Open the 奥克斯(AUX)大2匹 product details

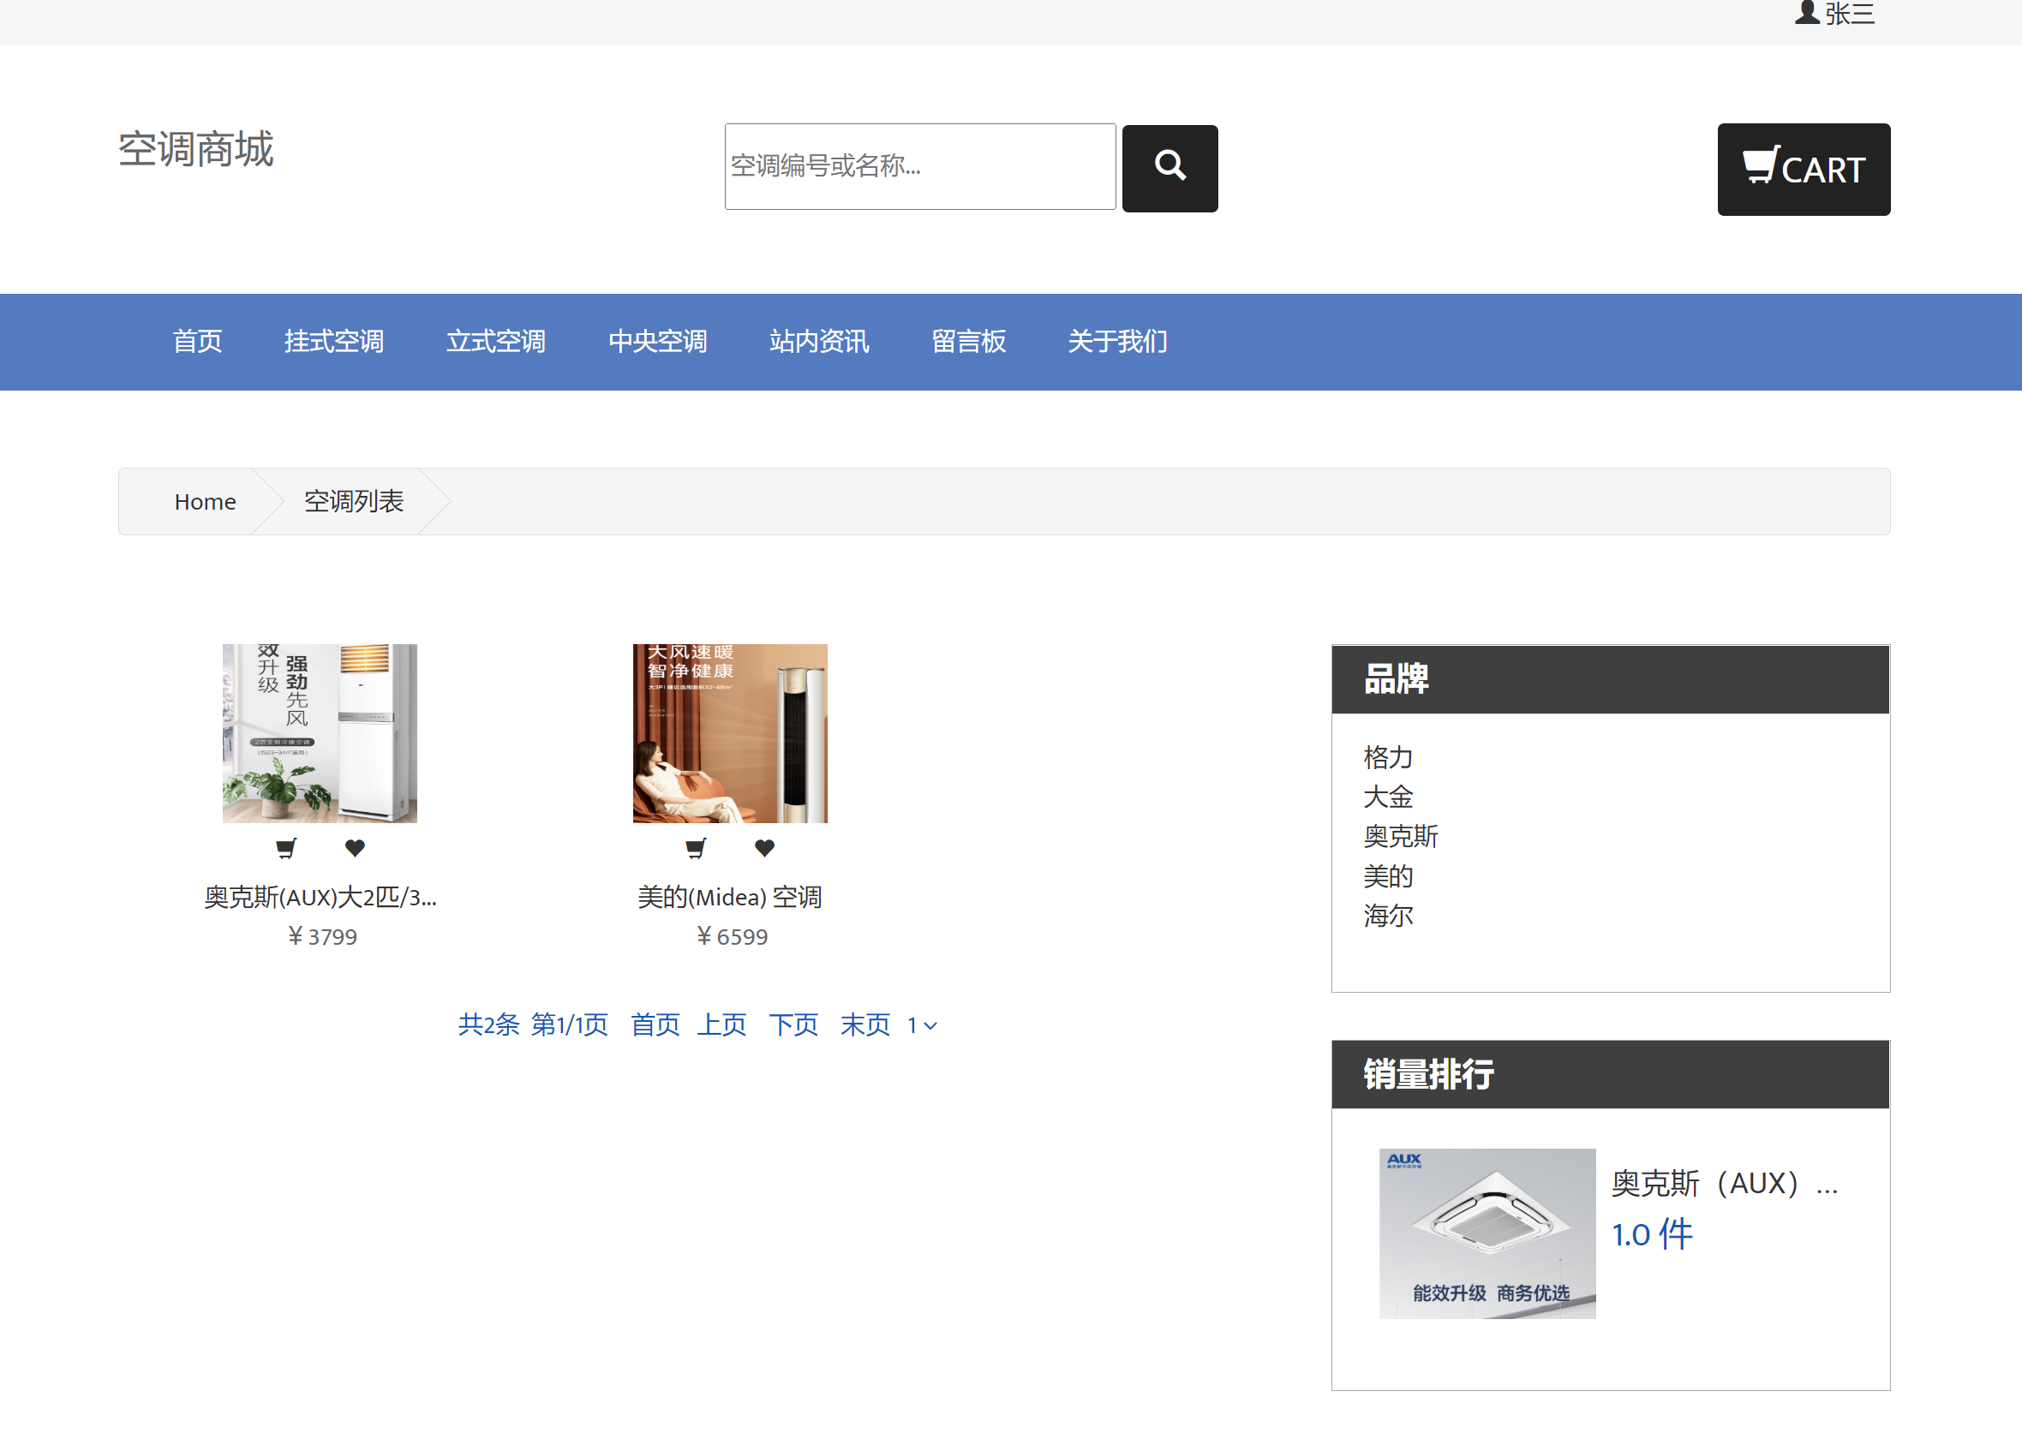coord(320,897)
